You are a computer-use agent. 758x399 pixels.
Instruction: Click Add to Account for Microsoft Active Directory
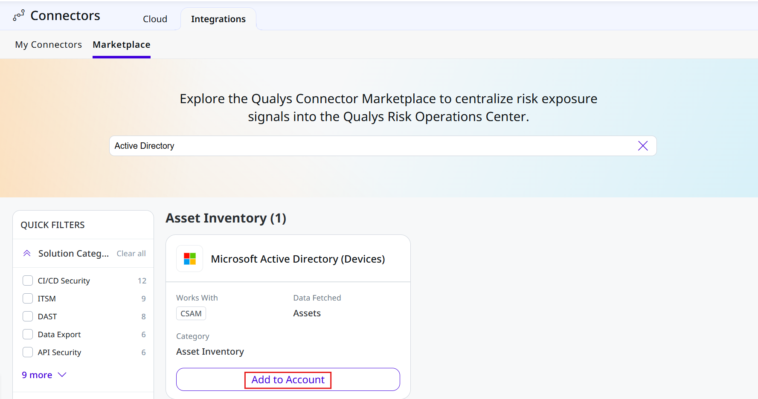coord(288,379)
